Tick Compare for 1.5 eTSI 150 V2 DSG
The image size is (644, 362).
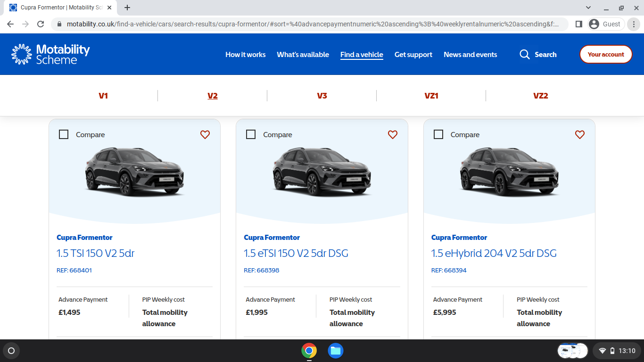pos(251,134)
